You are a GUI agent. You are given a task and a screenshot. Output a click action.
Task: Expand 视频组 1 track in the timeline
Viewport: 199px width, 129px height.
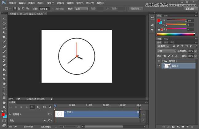[10, 114]
